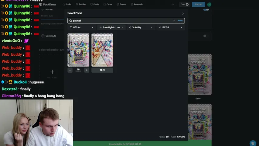
Task: Adjust the Borrow 50% slider
Action: (53, 19)
